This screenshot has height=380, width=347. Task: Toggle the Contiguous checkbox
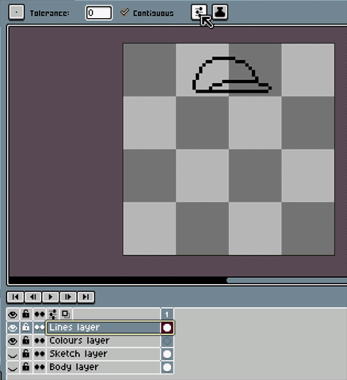tap(124, 13)
